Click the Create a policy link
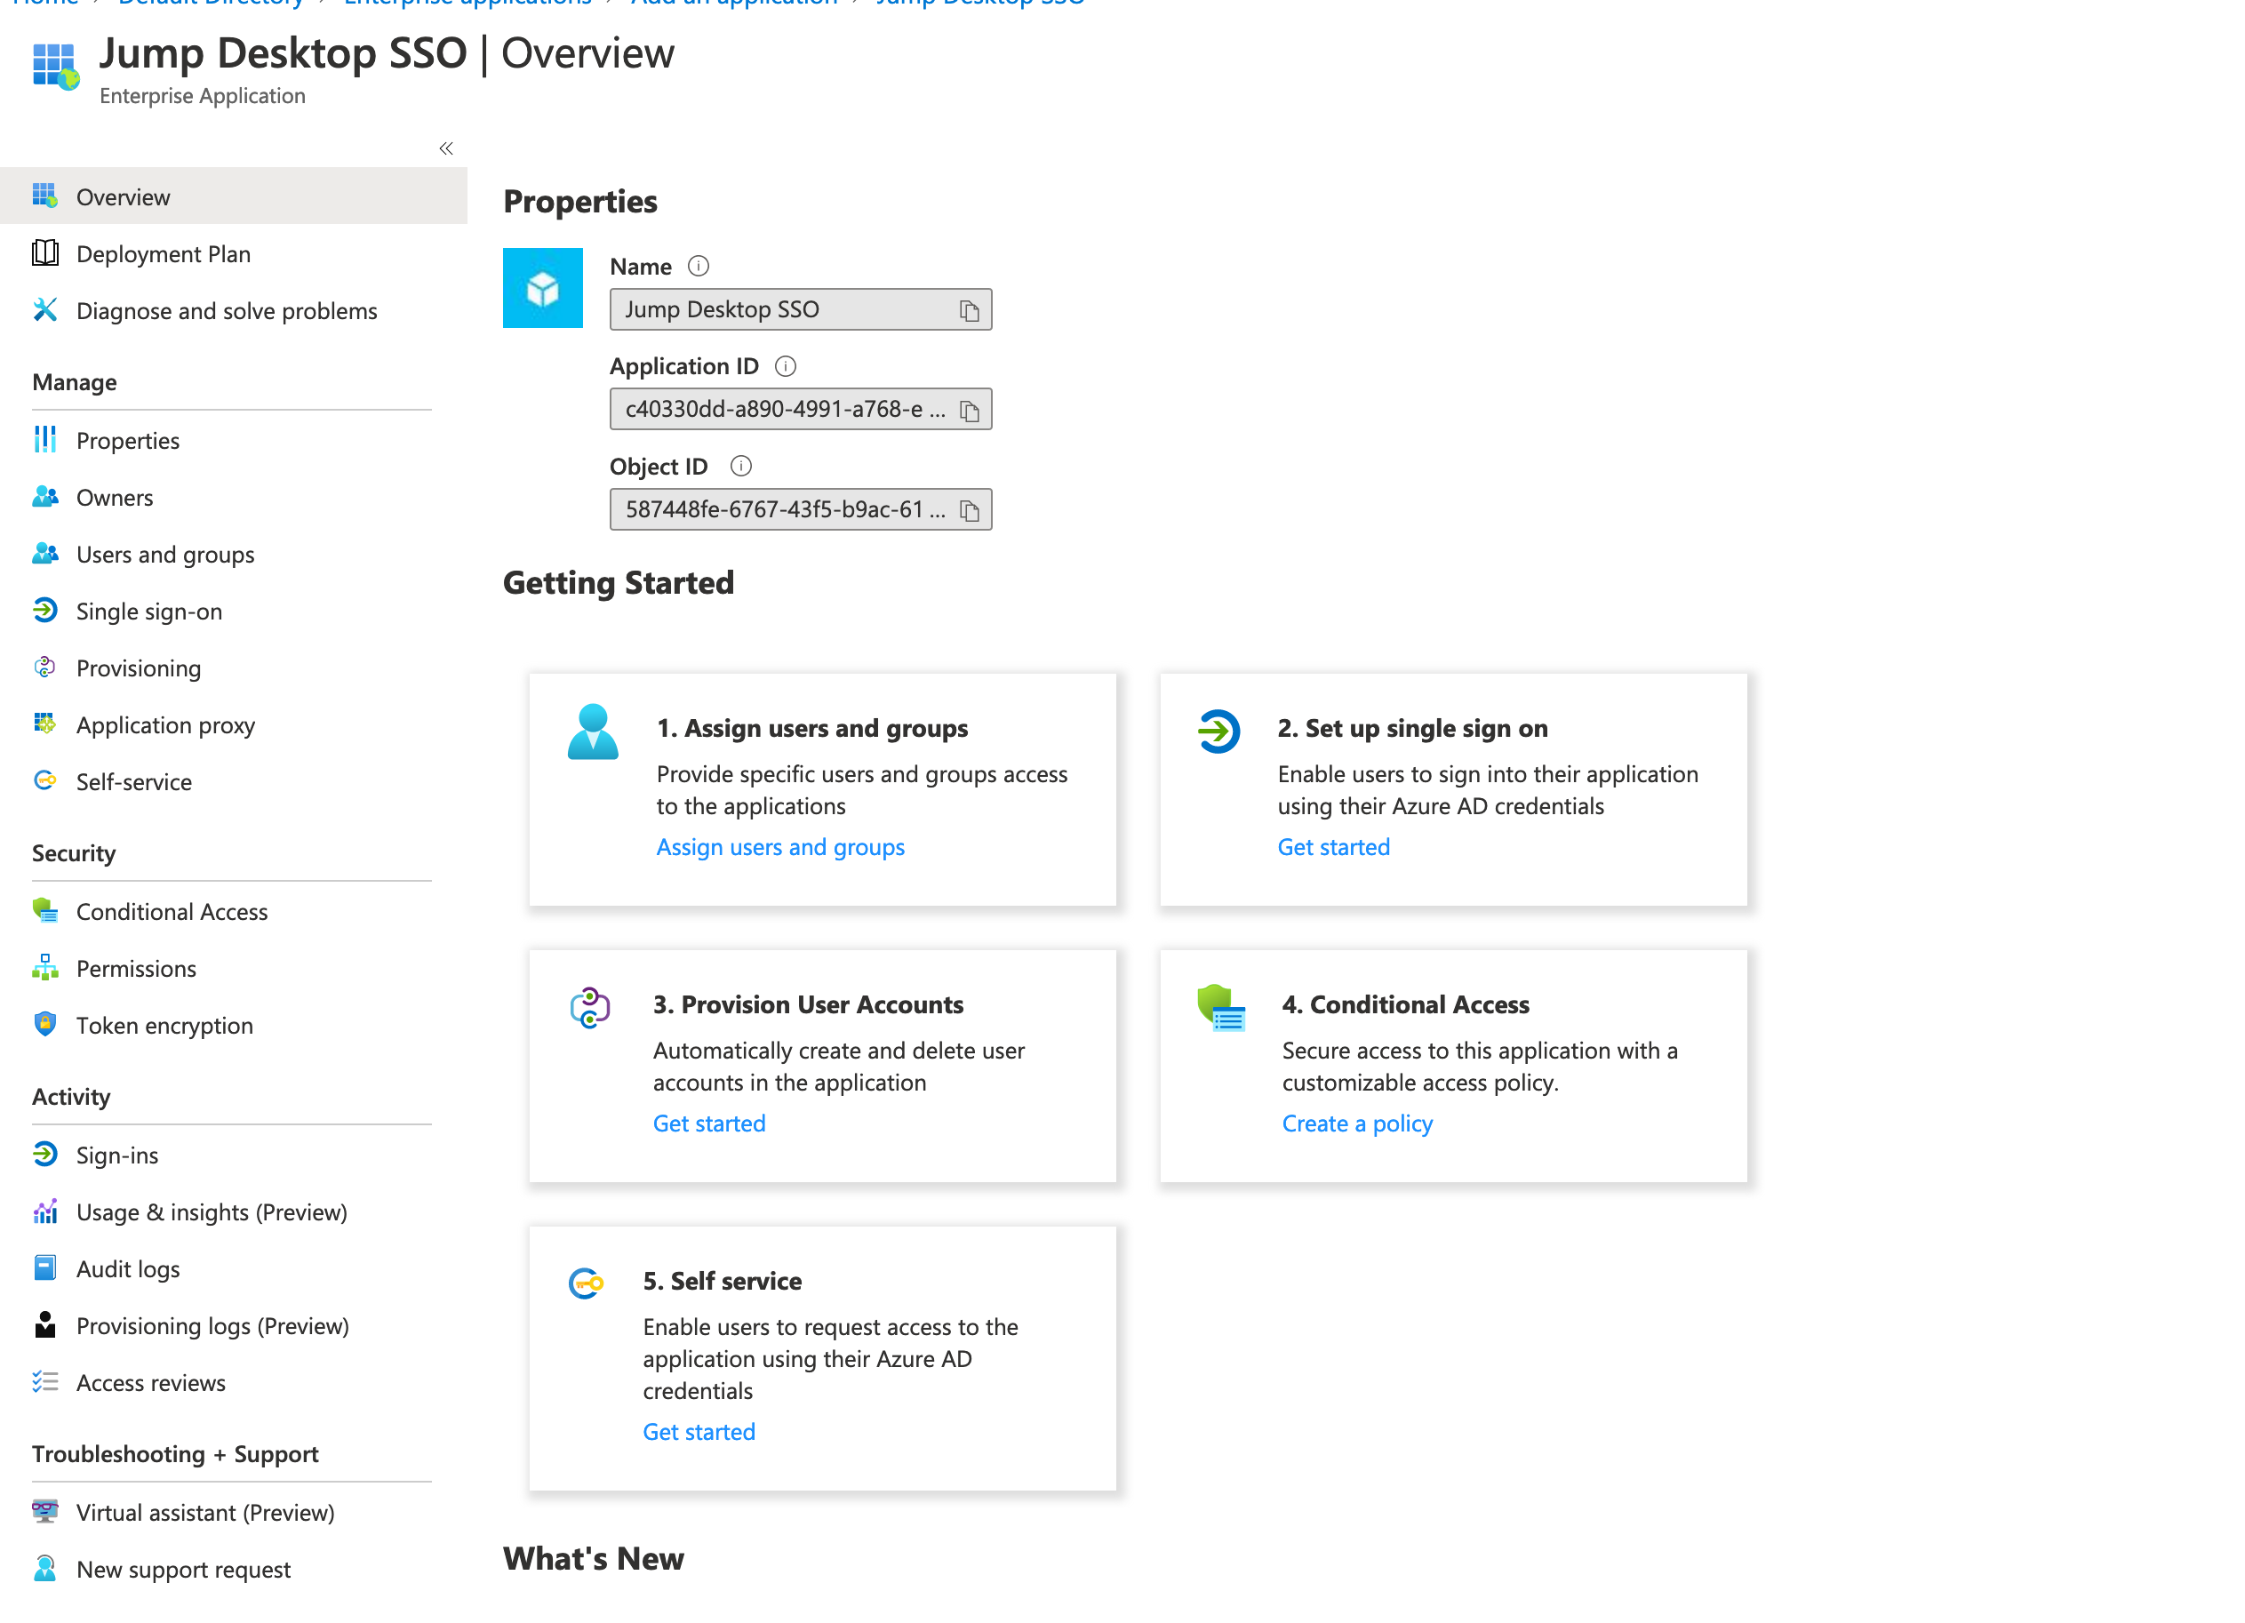The width and height of the screenshot is (2245, 1623). pos(1357,1123)
